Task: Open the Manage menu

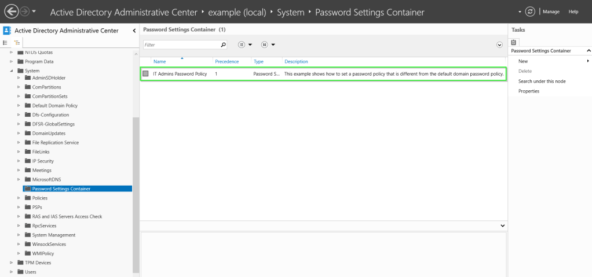Action: (551, 12)
